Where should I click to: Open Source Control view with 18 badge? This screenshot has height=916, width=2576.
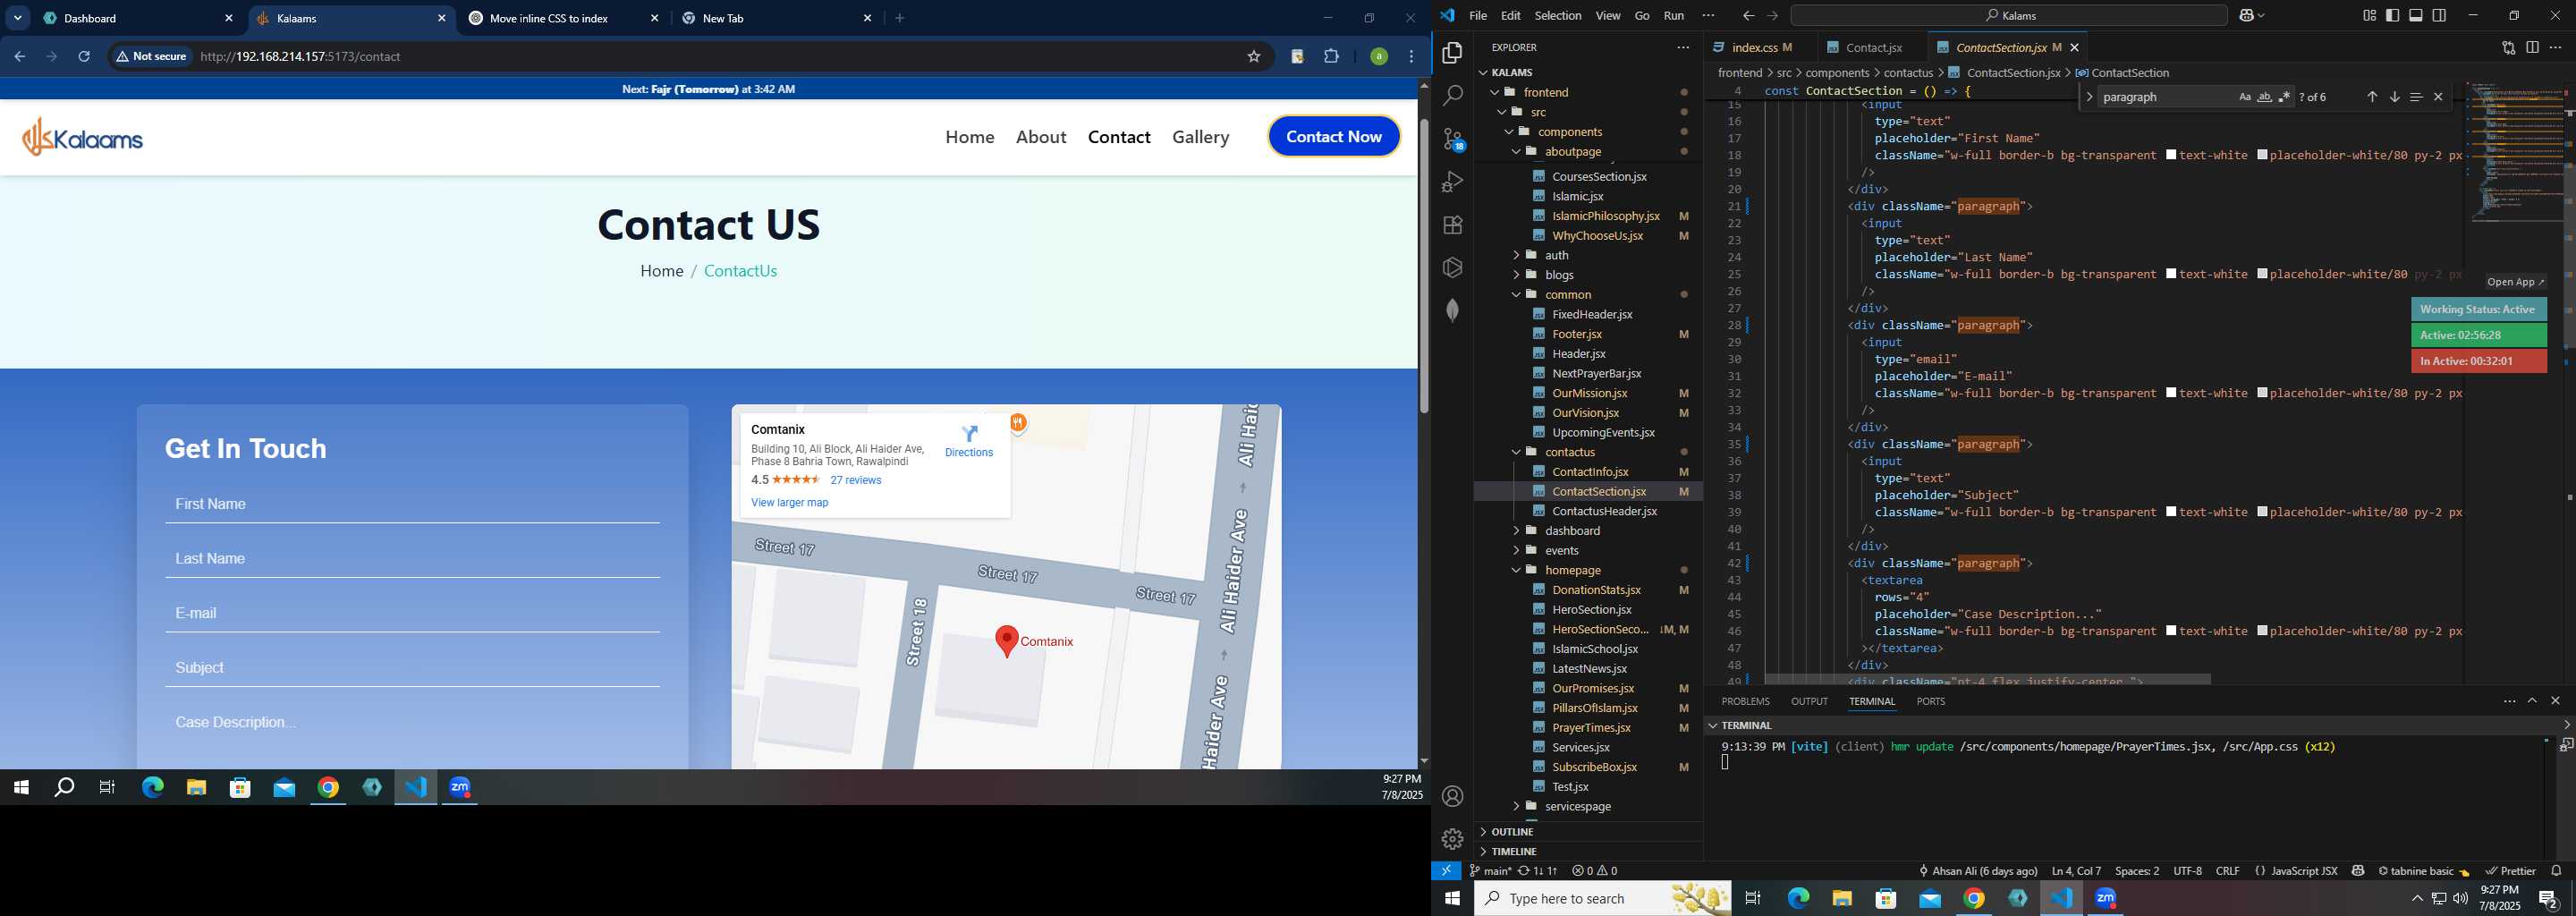click(x=1453, y=139)
